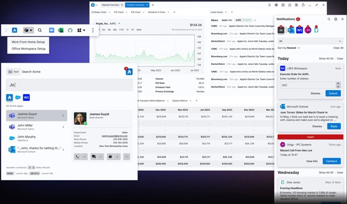This screenshot has height=204, width=347.
Task: Launch the Zoom app from dock
Action: [x=52, y=30]
